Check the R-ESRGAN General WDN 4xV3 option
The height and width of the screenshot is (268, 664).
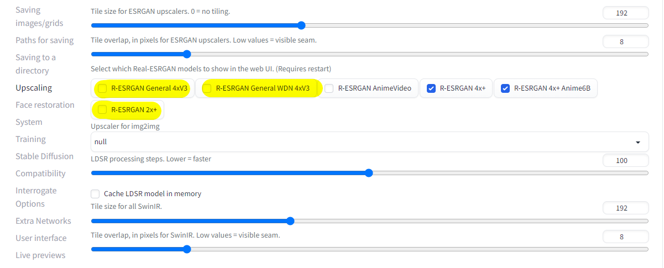[x=207, y=88]
